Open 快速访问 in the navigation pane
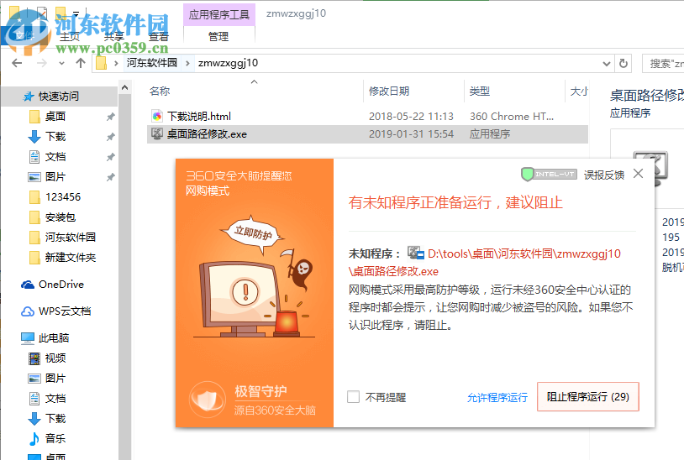Screen dimensions: 684x460 (59, 97)
